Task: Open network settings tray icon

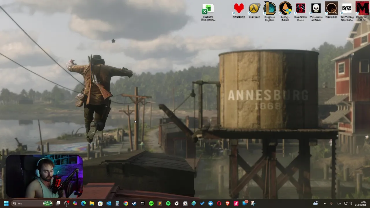Action: point(346,203)
